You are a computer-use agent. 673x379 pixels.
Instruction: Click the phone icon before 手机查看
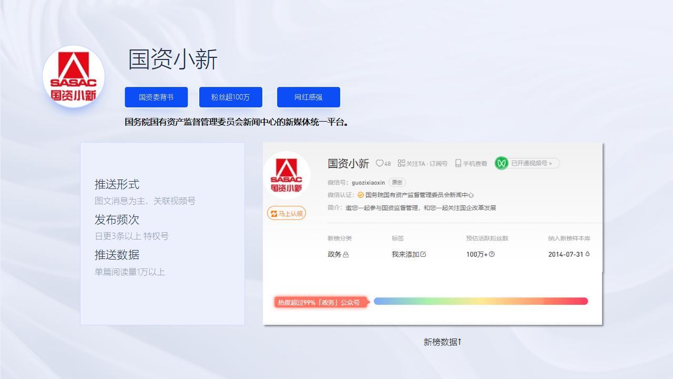point(458,163)
